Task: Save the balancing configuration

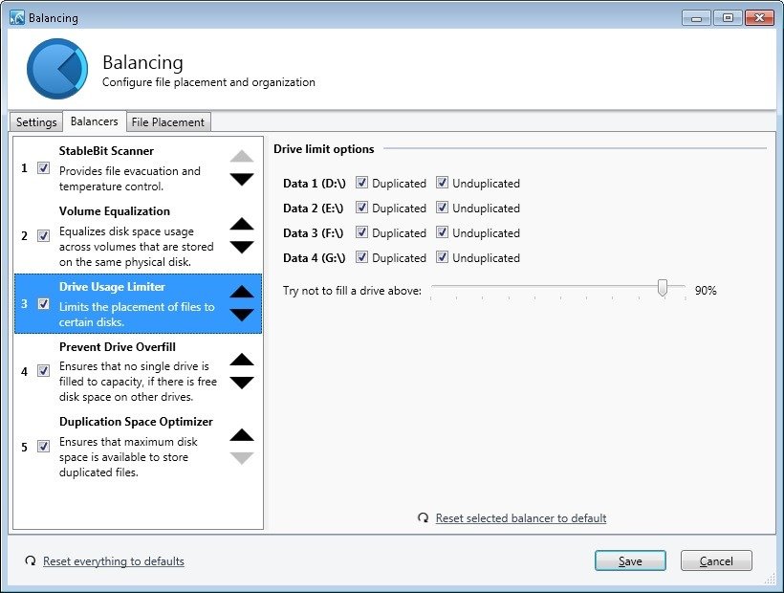Action: pyautogui.click(x=630, y=561)
